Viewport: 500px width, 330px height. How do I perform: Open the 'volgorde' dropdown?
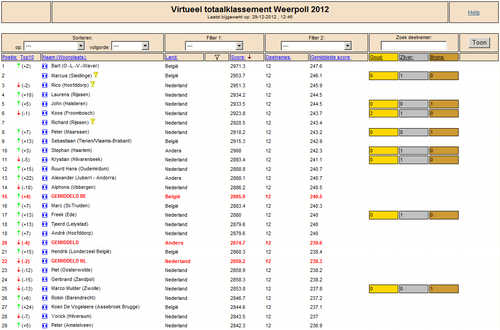tap(130, 46)
